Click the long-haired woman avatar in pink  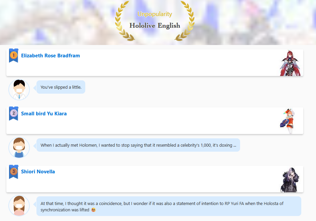[x=19, y=206]
